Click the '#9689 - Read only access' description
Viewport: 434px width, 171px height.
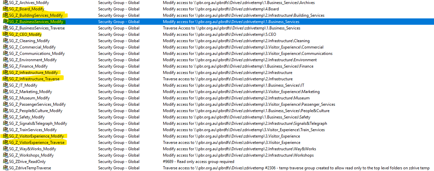tap(198, 162)
